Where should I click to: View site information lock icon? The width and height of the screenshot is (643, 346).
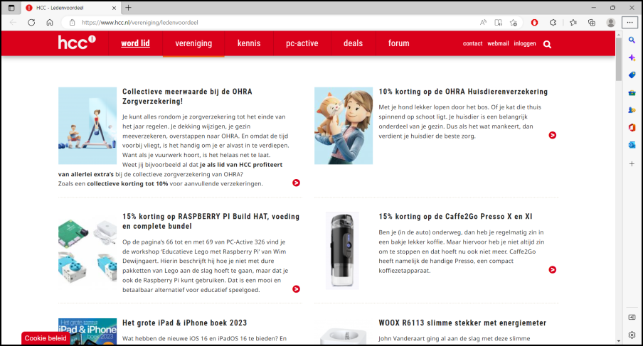tap(72, 23)
